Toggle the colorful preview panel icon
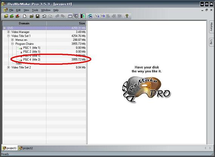 pyautogui.click(x=83, y=16)
